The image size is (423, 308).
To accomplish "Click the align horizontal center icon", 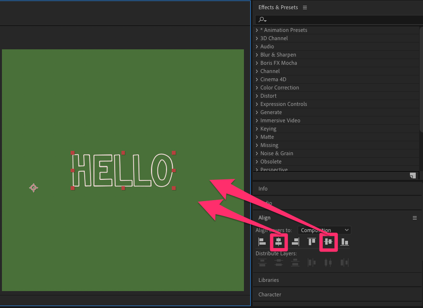I will click(279, 242).
